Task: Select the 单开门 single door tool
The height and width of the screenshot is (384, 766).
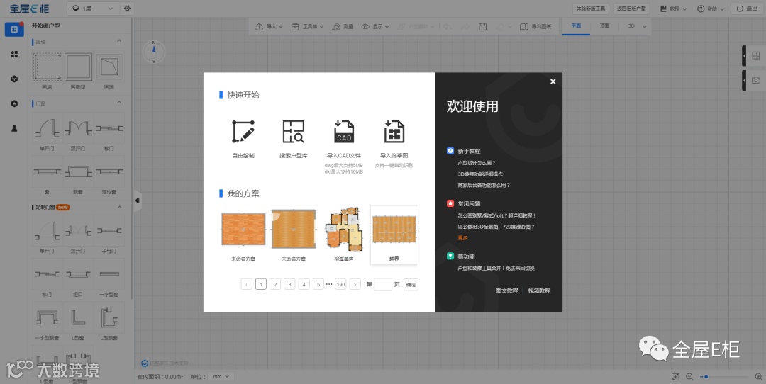Action: (48, 132)
